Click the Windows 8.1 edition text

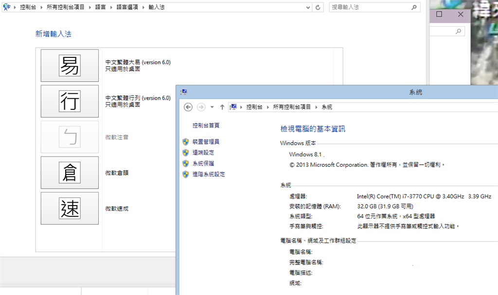(305, 155)
